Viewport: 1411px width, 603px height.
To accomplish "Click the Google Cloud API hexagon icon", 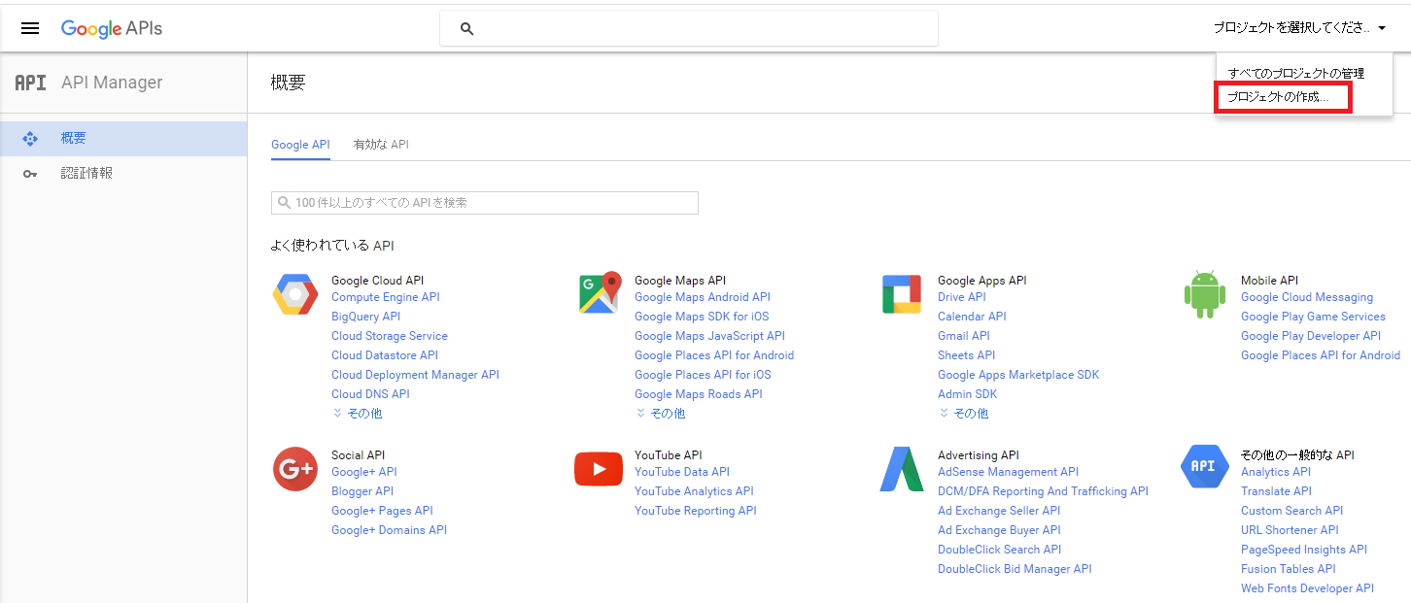I will (x=294, y=294).
